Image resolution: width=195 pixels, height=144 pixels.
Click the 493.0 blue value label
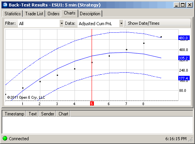184,38
